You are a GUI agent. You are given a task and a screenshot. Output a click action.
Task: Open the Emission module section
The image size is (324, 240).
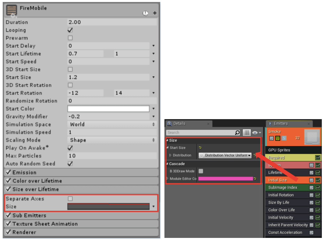point(24,172)
